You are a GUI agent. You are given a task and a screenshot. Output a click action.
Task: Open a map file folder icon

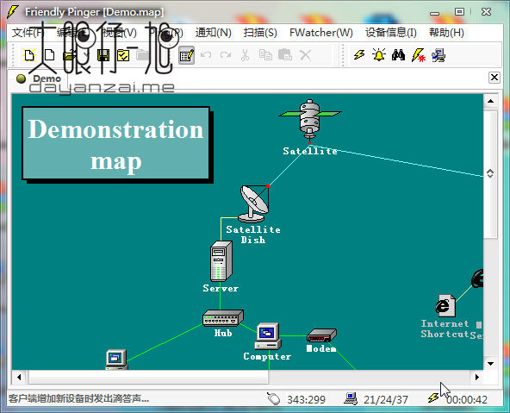pyautogui.click(x=69, y=55)
